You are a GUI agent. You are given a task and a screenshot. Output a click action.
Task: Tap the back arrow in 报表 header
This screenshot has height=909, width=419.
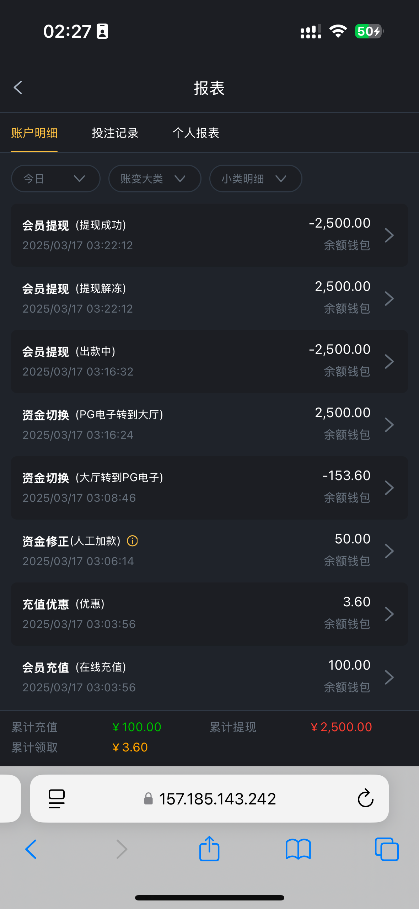point(18,87)
